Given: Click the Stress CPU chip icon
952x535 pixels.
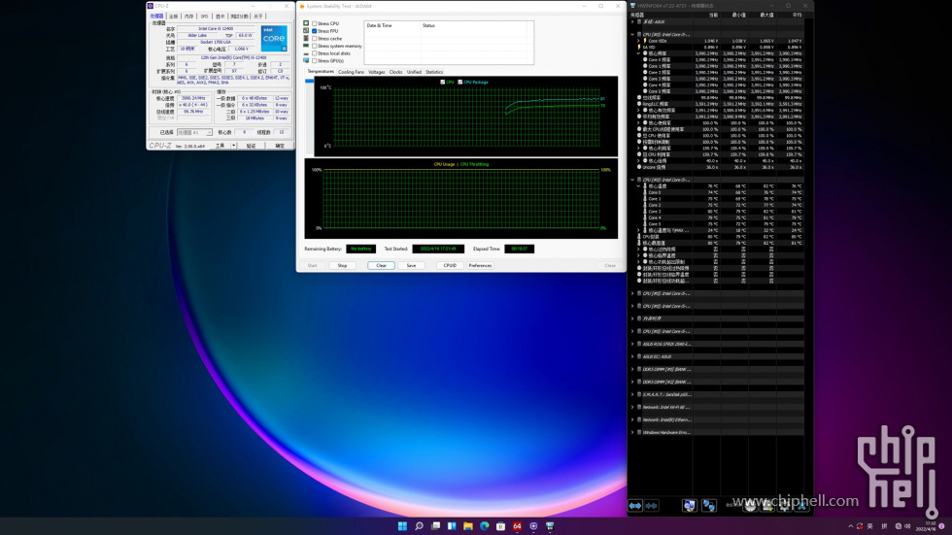Looking at the screenshot, I should (x=307, y=23).
